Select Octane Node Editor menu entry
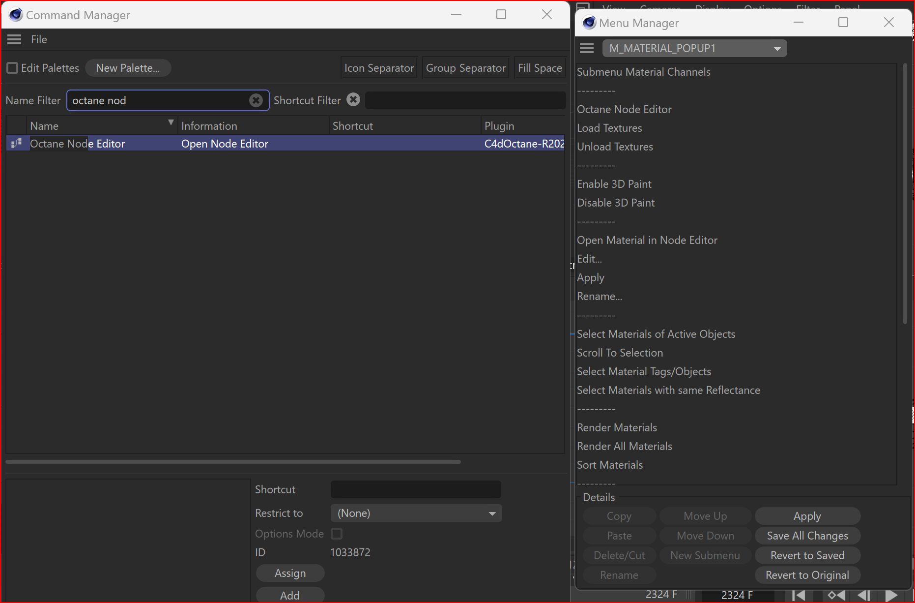915x603 pixels. (x=624, y=109)
